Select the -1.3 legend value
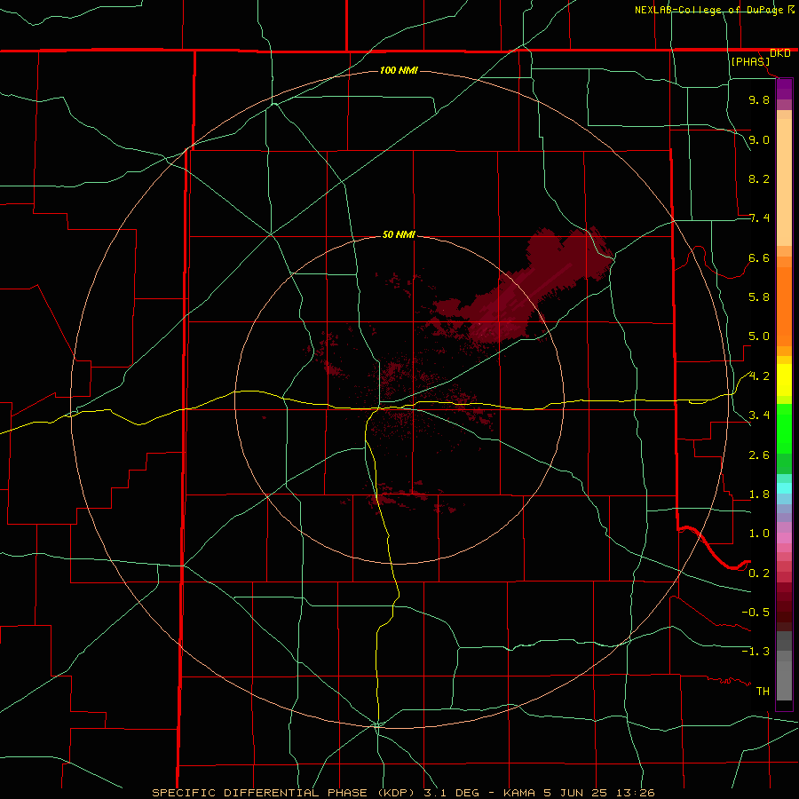799x799 pixels. point(755,652)
